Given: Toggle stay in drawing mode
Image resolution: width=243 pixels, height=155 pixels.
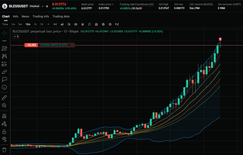Looking at the screenshot, I should [x=4, y=124].
